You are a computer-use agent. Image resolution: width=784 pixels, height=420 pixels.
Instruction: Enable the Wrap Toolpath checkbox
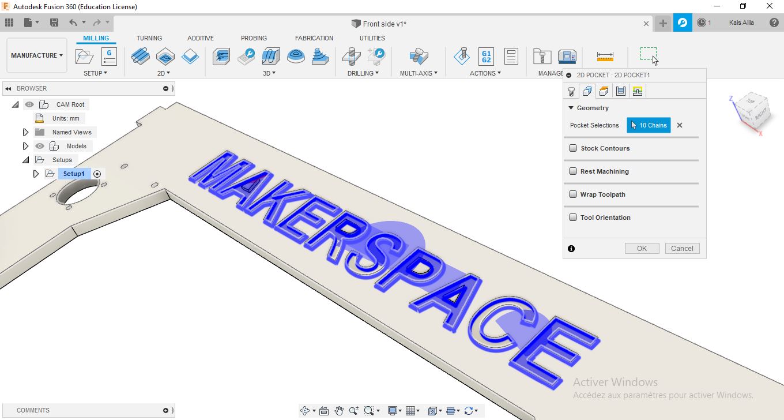tap(573, 194)
